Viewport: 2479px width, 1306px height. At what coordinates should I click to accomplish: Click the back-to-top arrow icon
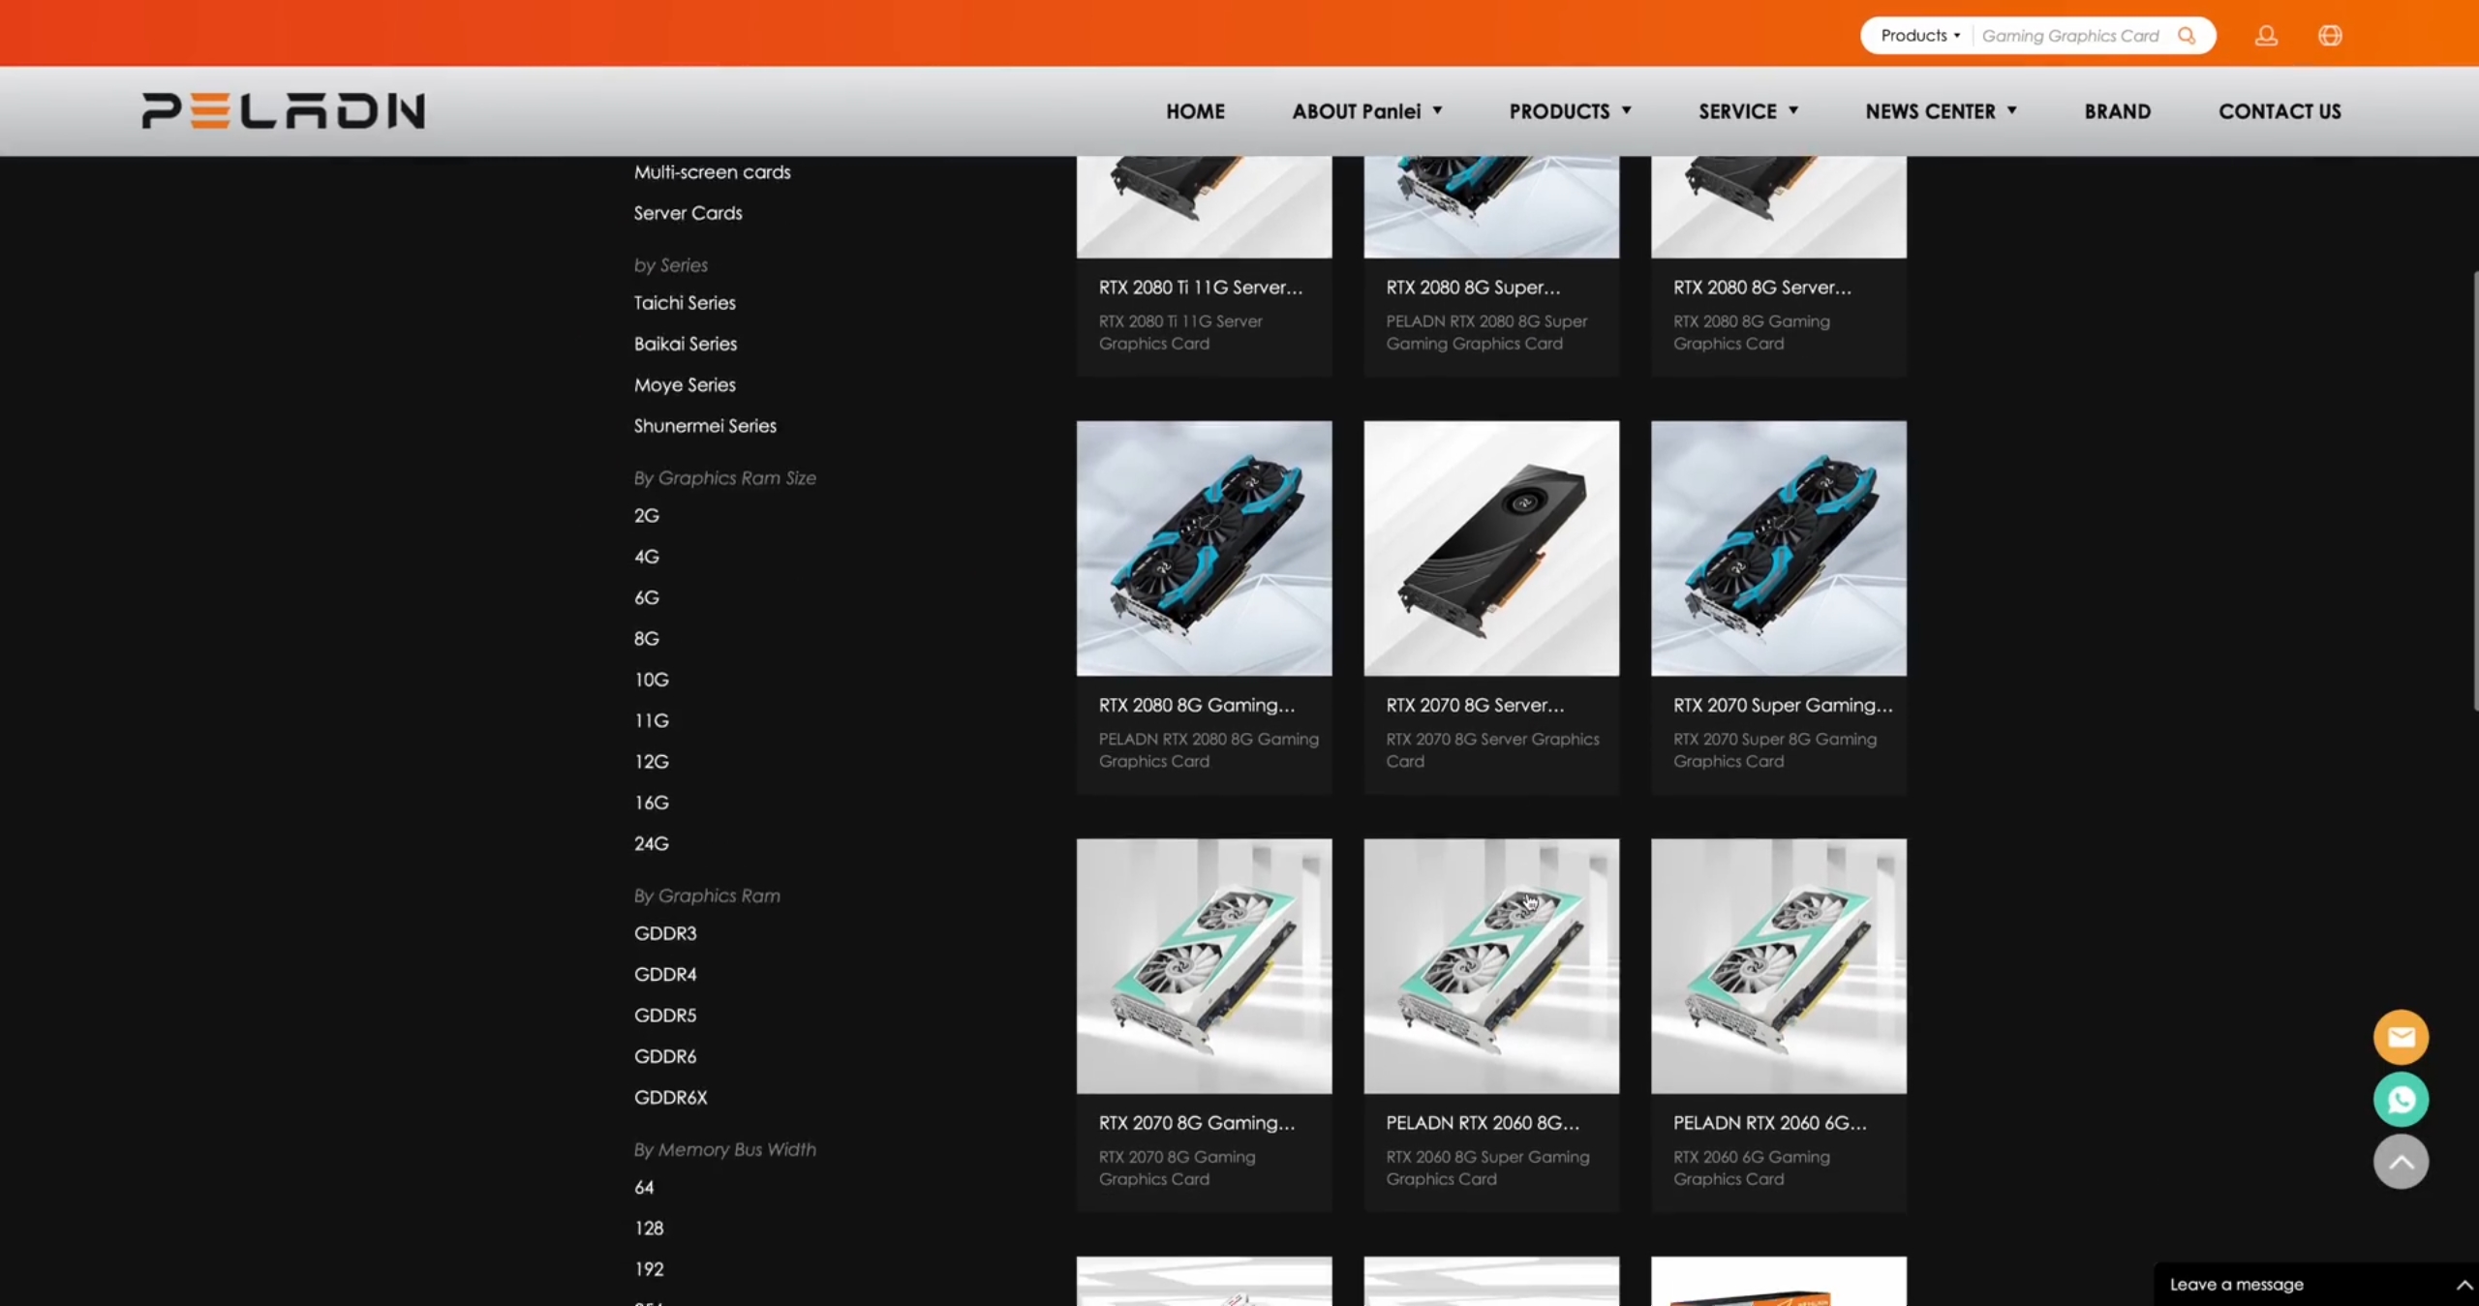pos(2400,1161)
